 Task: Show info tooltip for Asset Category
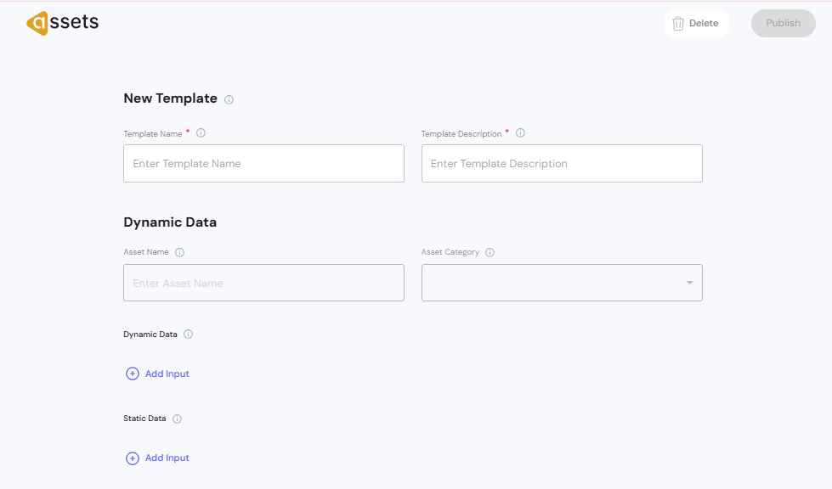(490, 252)
